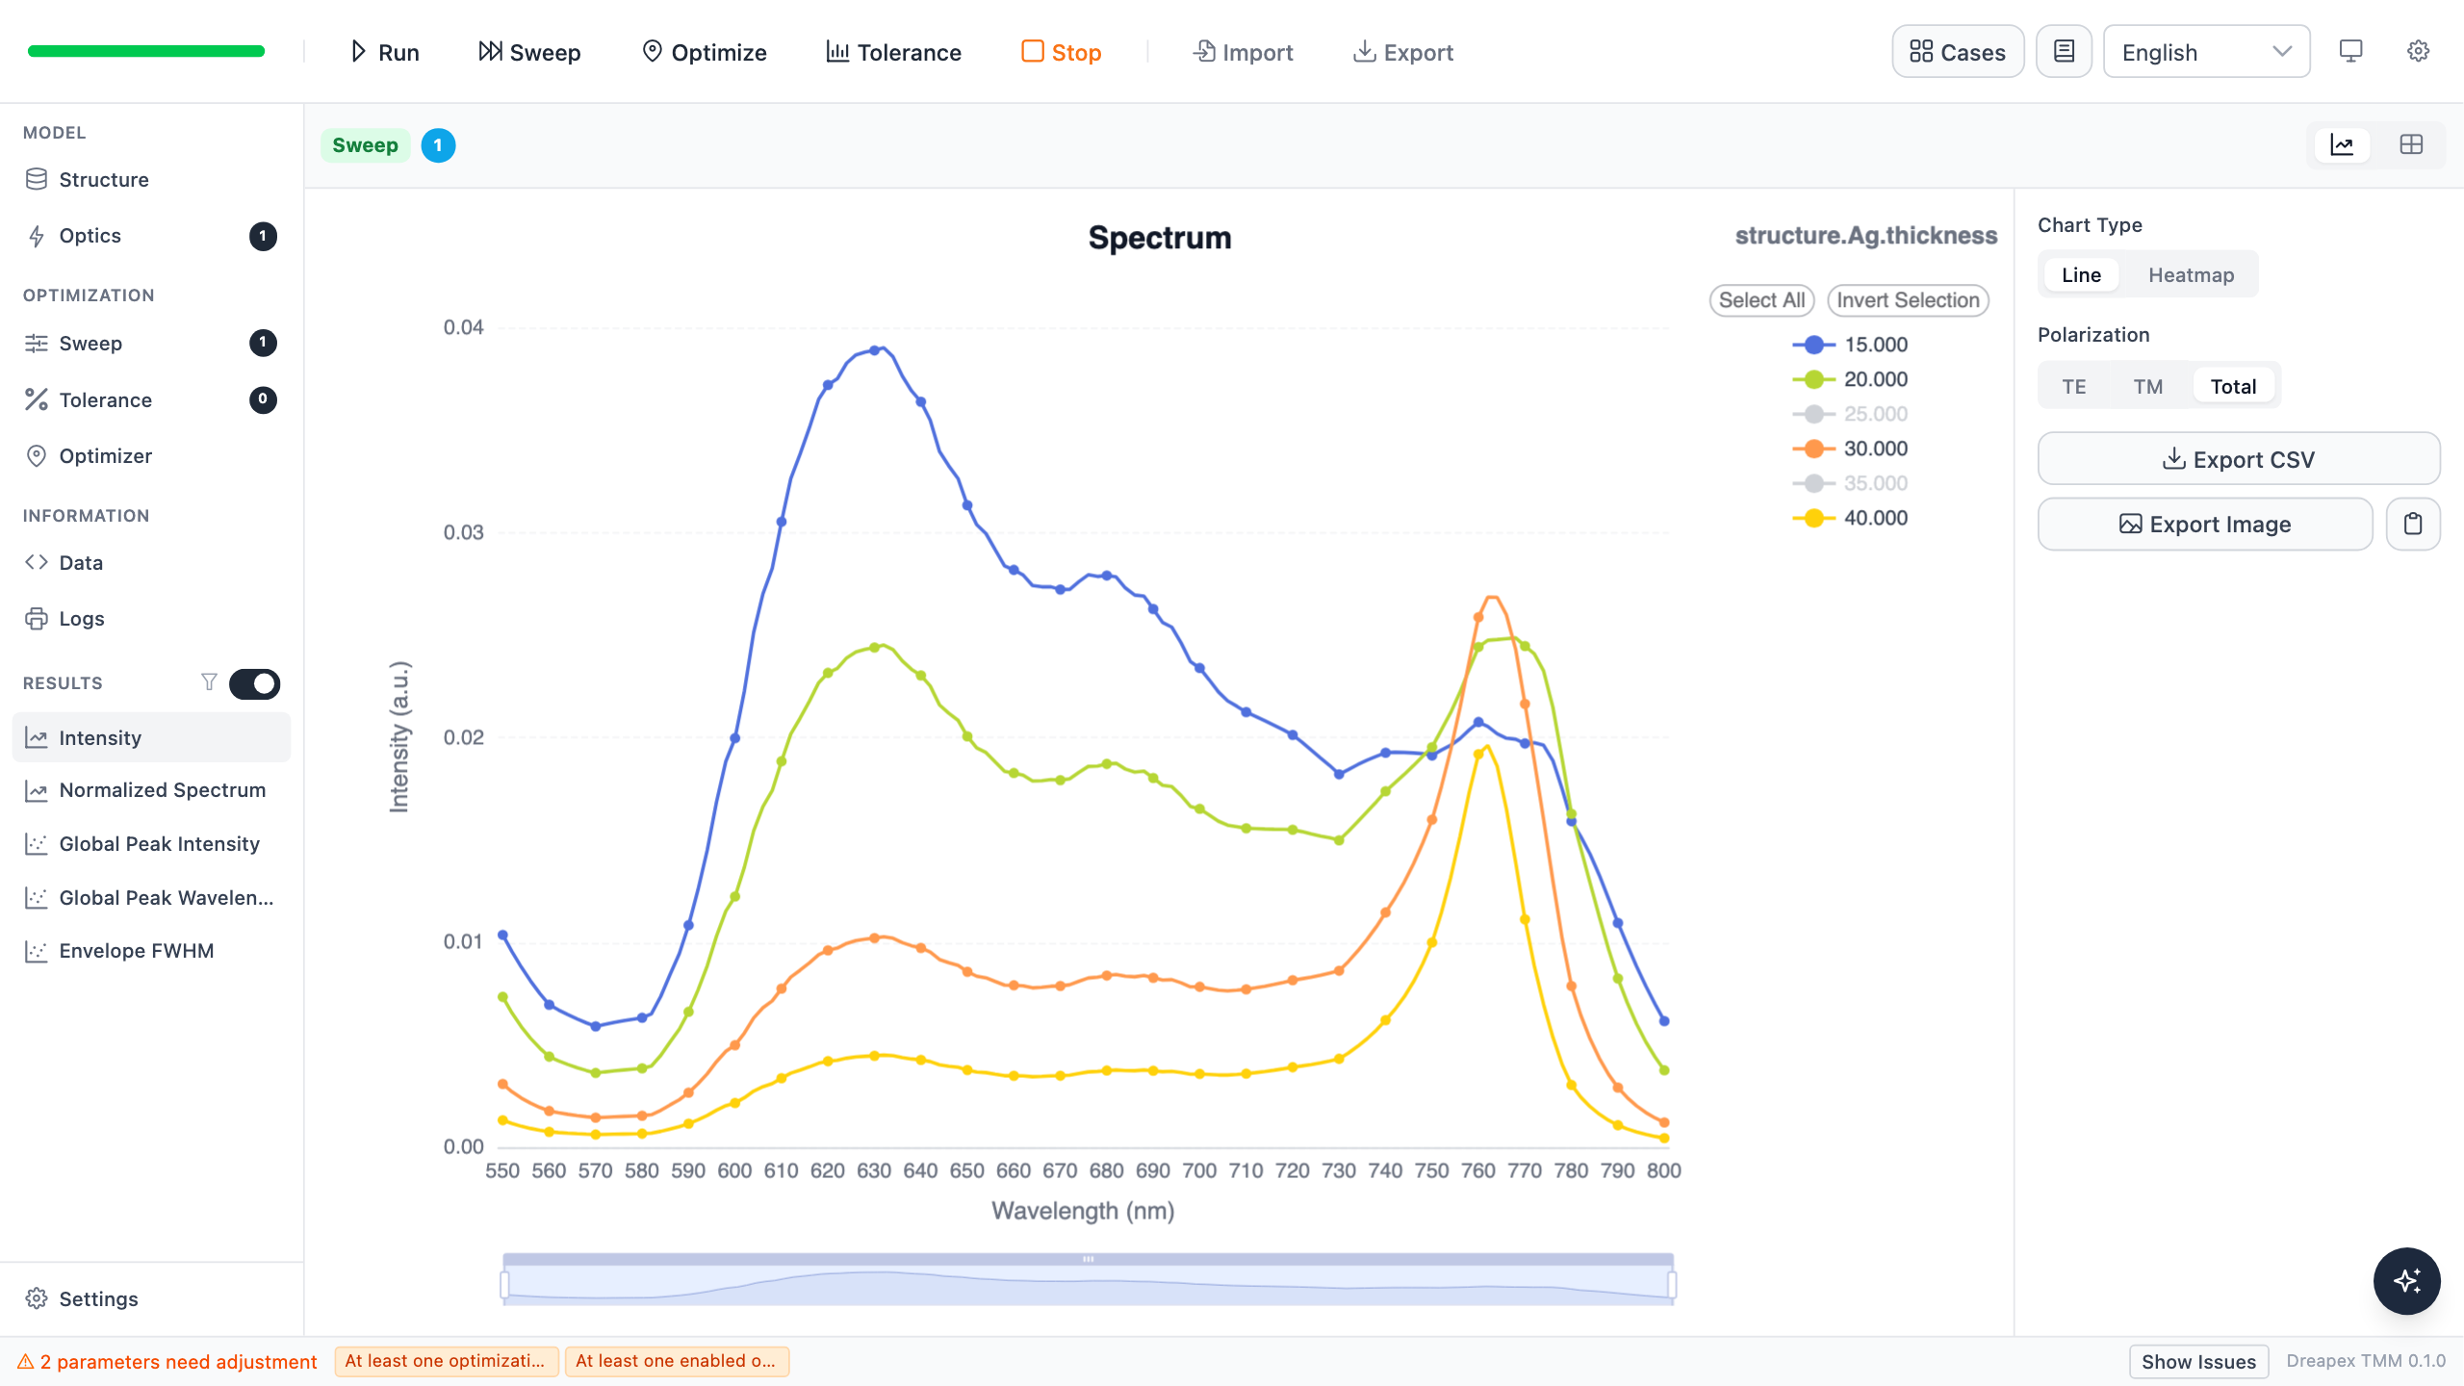Open the Envelope FWHM result
Screen dimensions: 2464x1386
[151, 951]
